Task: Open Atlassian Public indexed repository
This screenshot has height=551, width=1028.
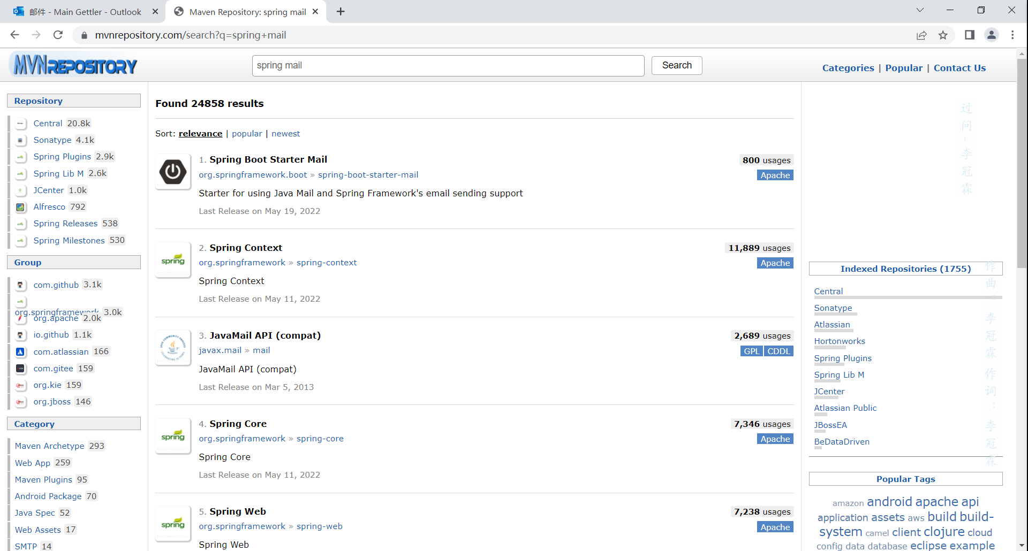Action: tap(845, 408)
